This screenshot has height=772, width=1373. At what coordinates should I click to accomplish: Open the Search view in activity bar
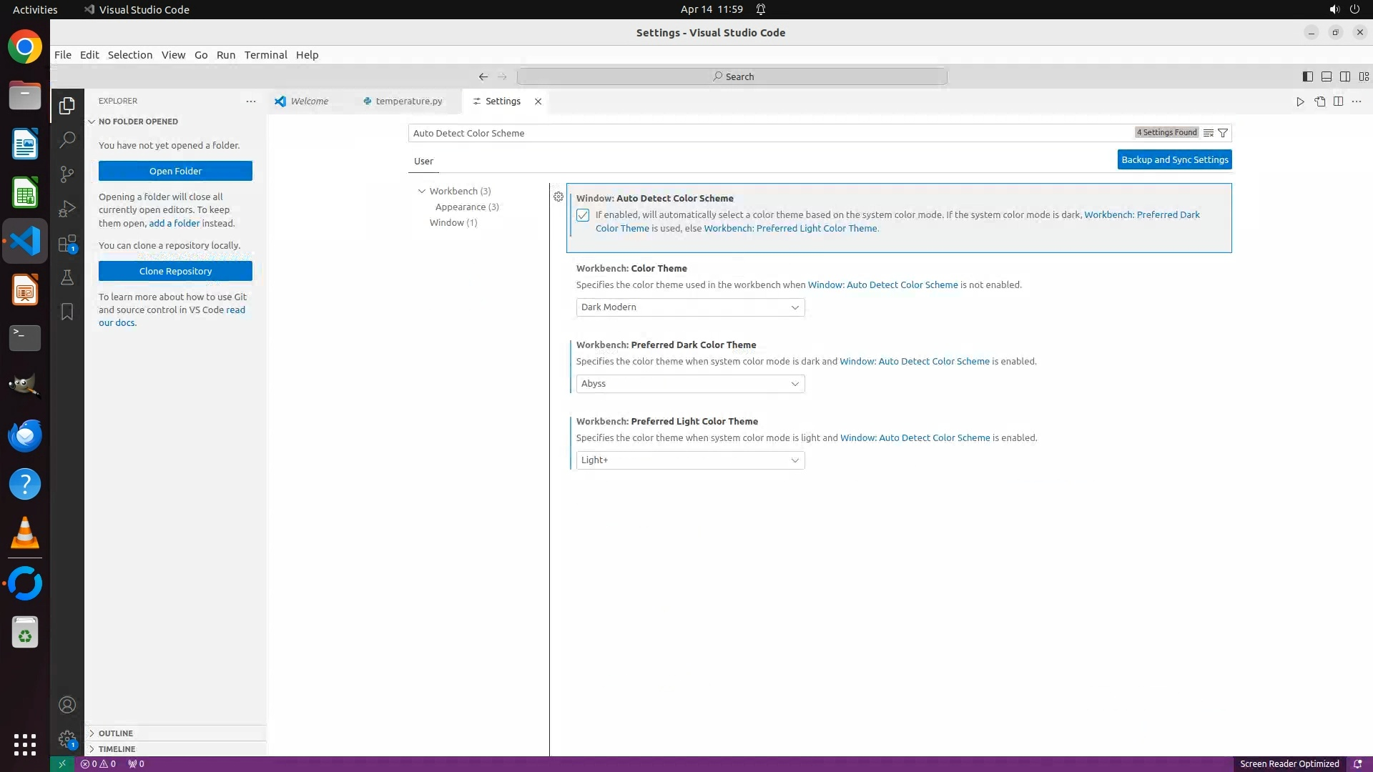(x=67, y=139)
